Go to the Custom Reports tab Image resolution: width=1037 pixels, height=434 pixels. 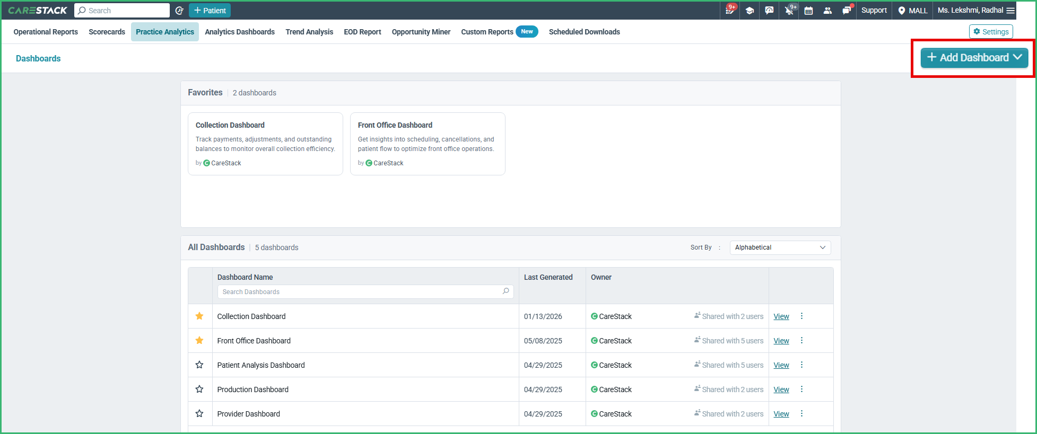(x=487, y=32)
